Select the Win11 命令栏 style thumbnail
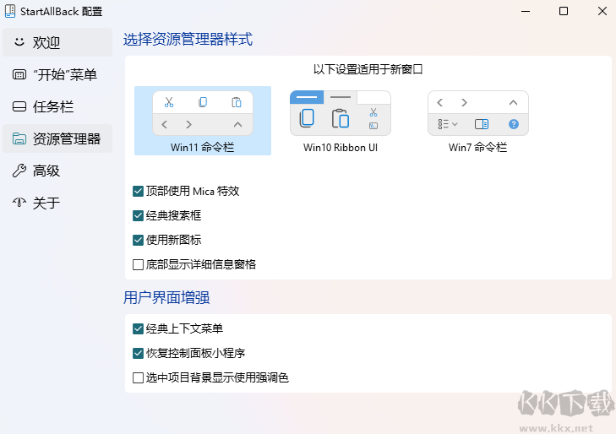The width and height of the screenshot is (616, 434). tap(203, 115)
